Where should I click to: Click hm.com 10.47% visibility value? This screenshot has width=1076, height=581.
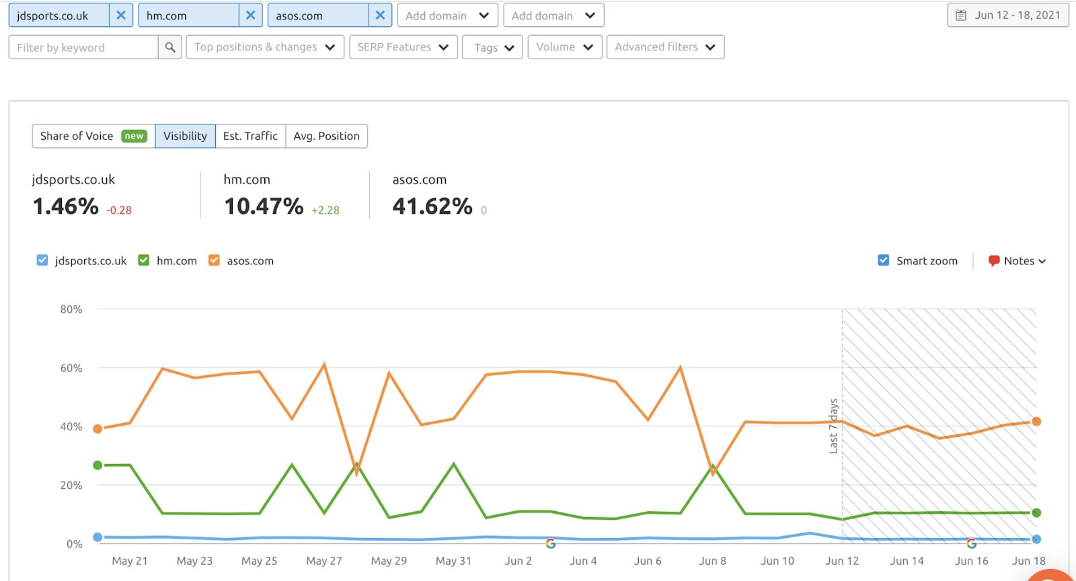point(264,206)
